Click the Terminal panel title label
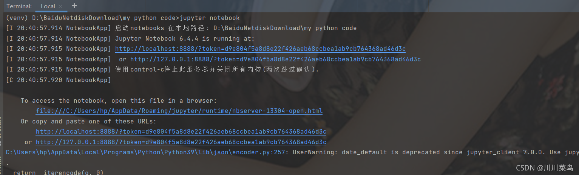579x175 pixels. 19,6
